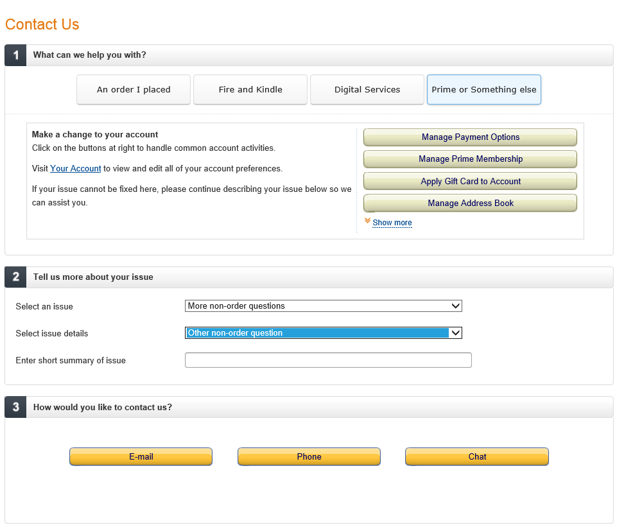617x527 pixels.
Task: Select 'Prime or Something else' tab
Action: [484, 90]
